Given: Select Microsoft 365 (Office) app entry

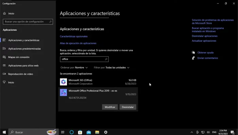Looking at the screenshot, I should click(98, 82).
